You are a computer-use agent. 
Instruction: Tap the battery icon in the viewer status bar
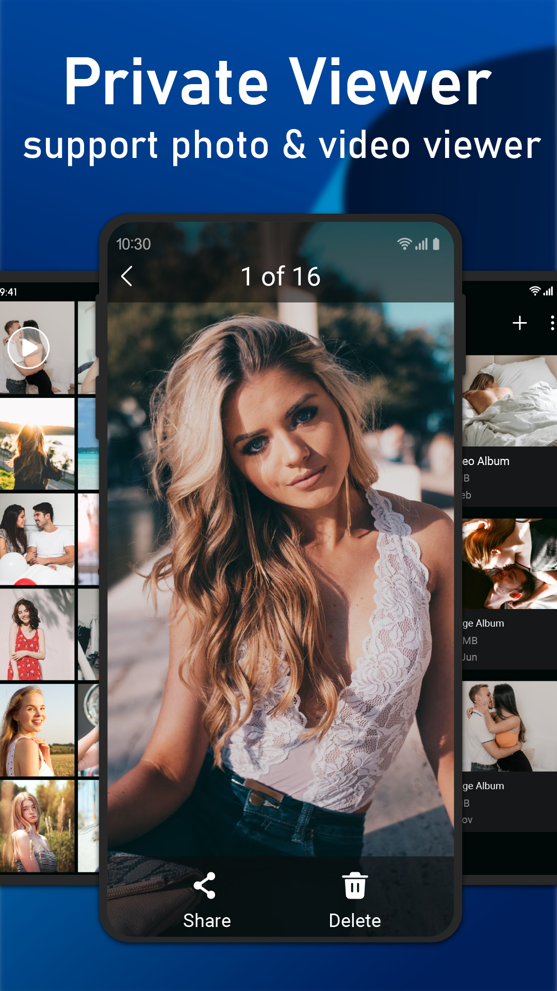point(436,244)
